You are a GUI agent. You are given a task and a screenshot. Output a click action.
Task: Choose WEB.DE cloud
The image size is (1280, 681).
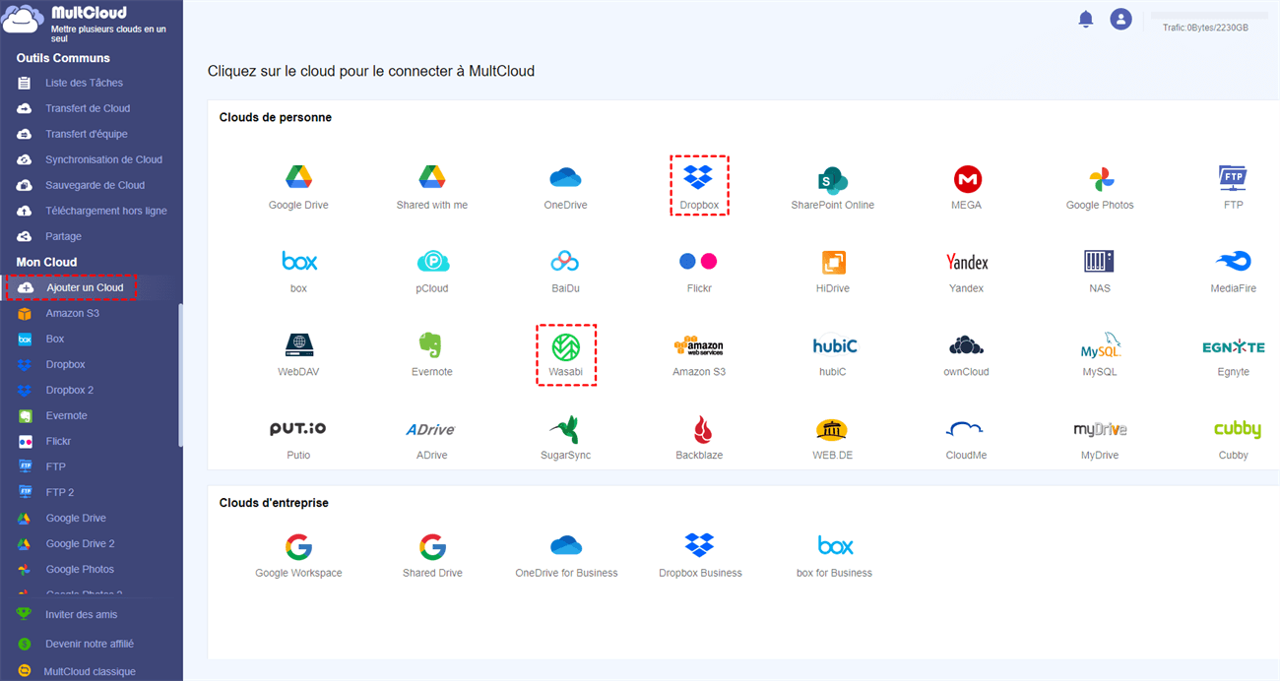[x=833, y=429]
